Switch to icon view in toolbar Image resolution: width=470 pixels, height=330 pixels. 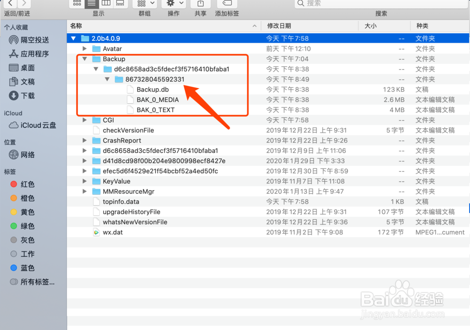click(x=77, y=3)
